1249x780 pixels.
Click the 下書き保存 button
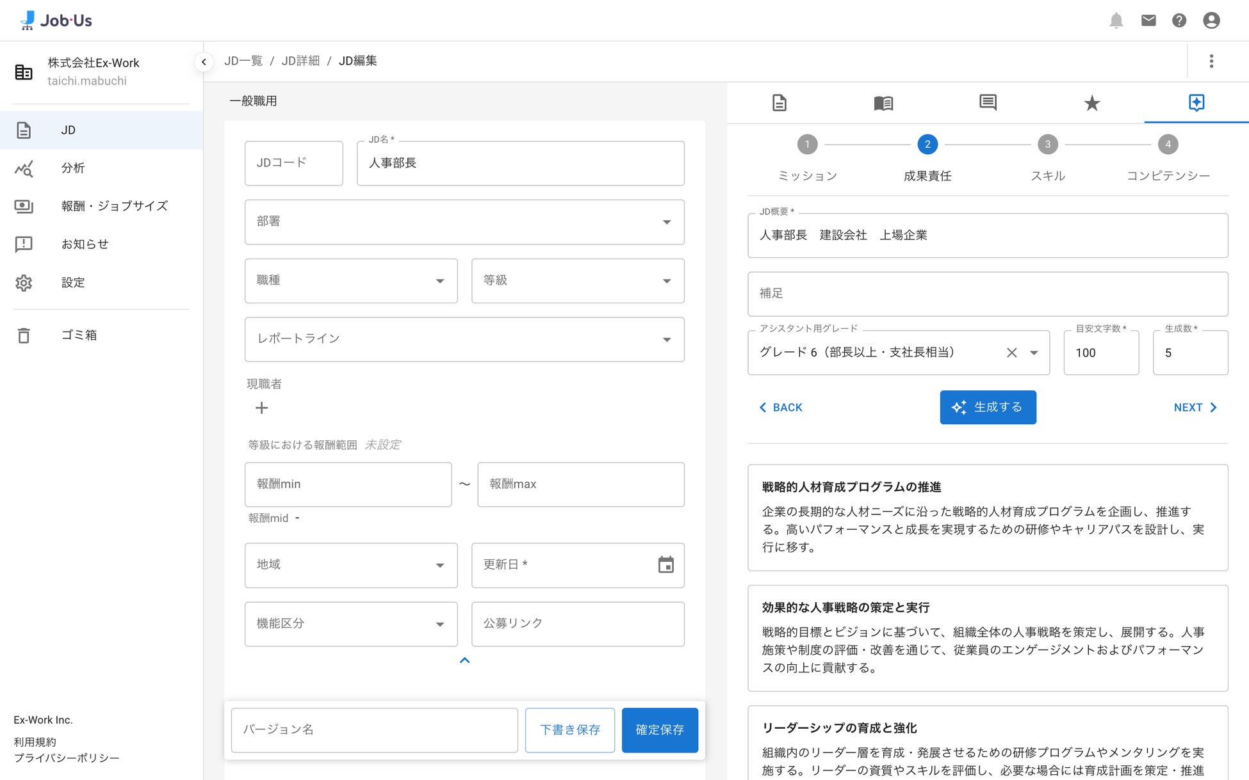(569, 729)
